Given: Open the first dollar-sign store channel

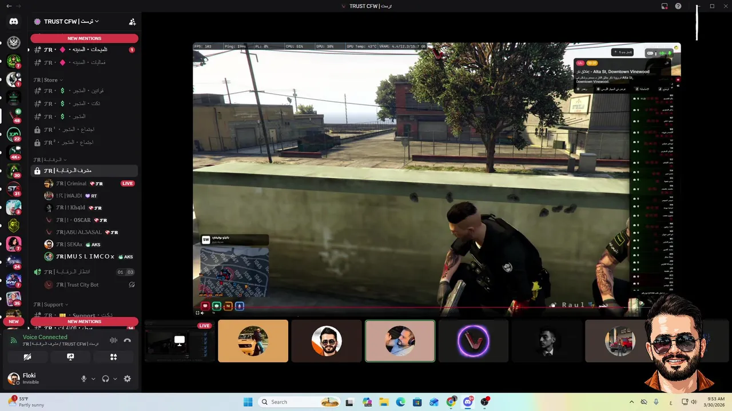Looking at the screenshot, I should (84, 91).
